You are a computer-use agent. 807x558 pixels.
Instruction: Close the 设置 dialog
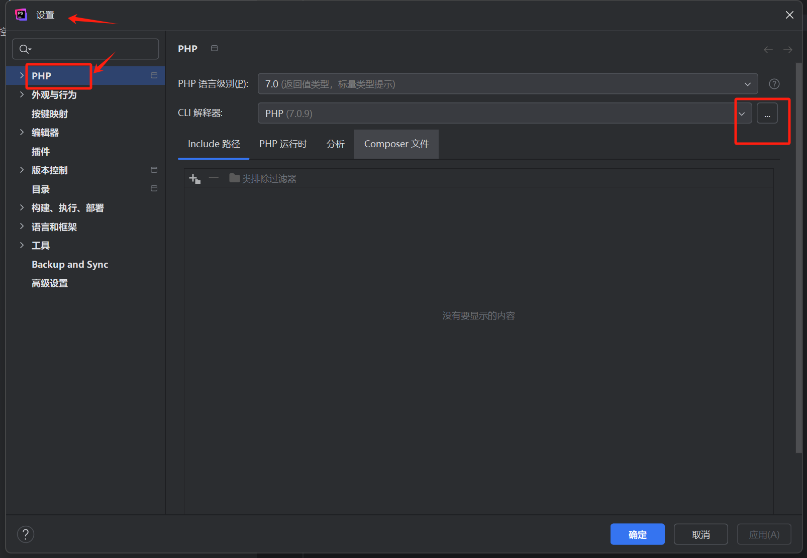(789, 15)
